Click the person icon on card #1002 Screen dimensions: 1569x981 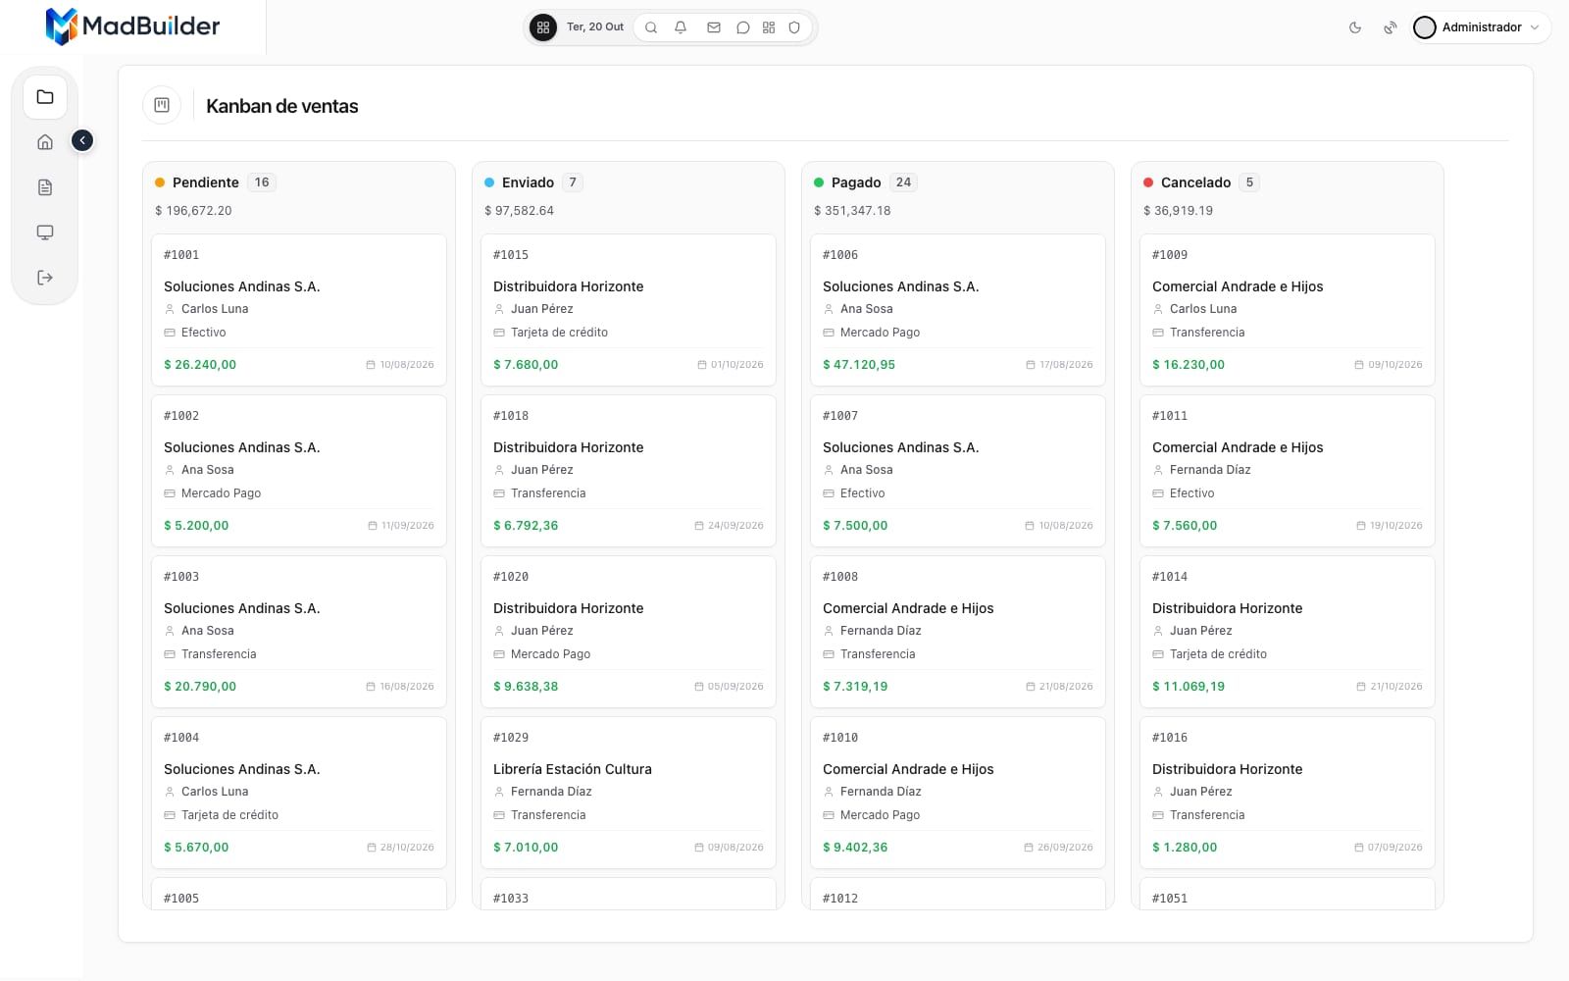click(x=170, y=470)
